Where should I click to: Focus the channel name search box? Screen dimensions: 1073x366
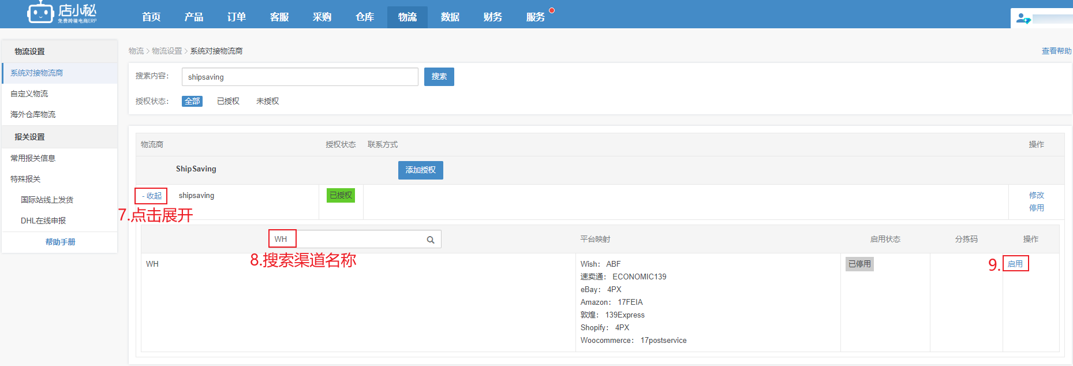[355, 240]
